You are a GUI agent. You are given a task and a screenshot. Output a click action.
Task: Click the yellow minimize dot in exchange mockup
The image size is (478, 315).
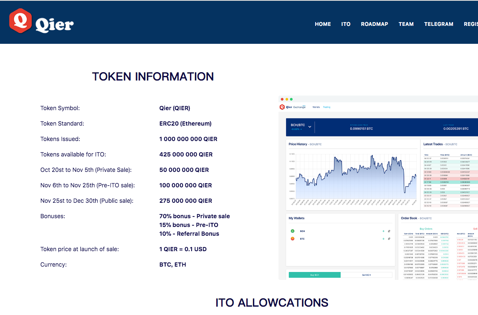tap(287, 99)
